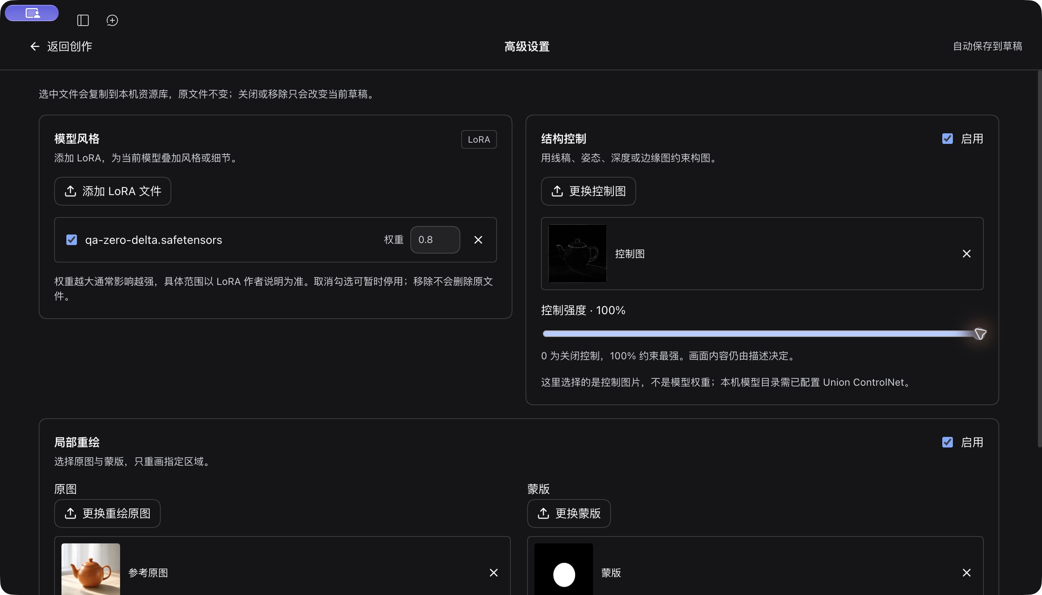This screenshot has width=1042, height=595.
Task: Click 更换控制图 button
Action: (588, 191)
